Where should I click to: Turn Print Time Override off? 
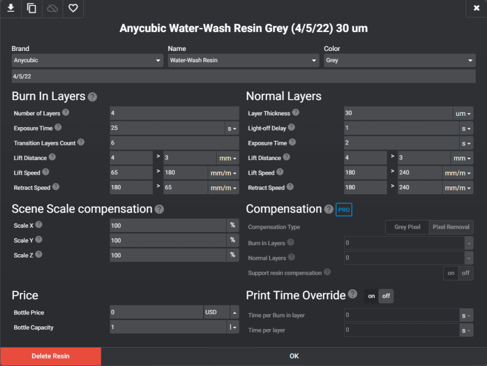click(x=386, y=296)
